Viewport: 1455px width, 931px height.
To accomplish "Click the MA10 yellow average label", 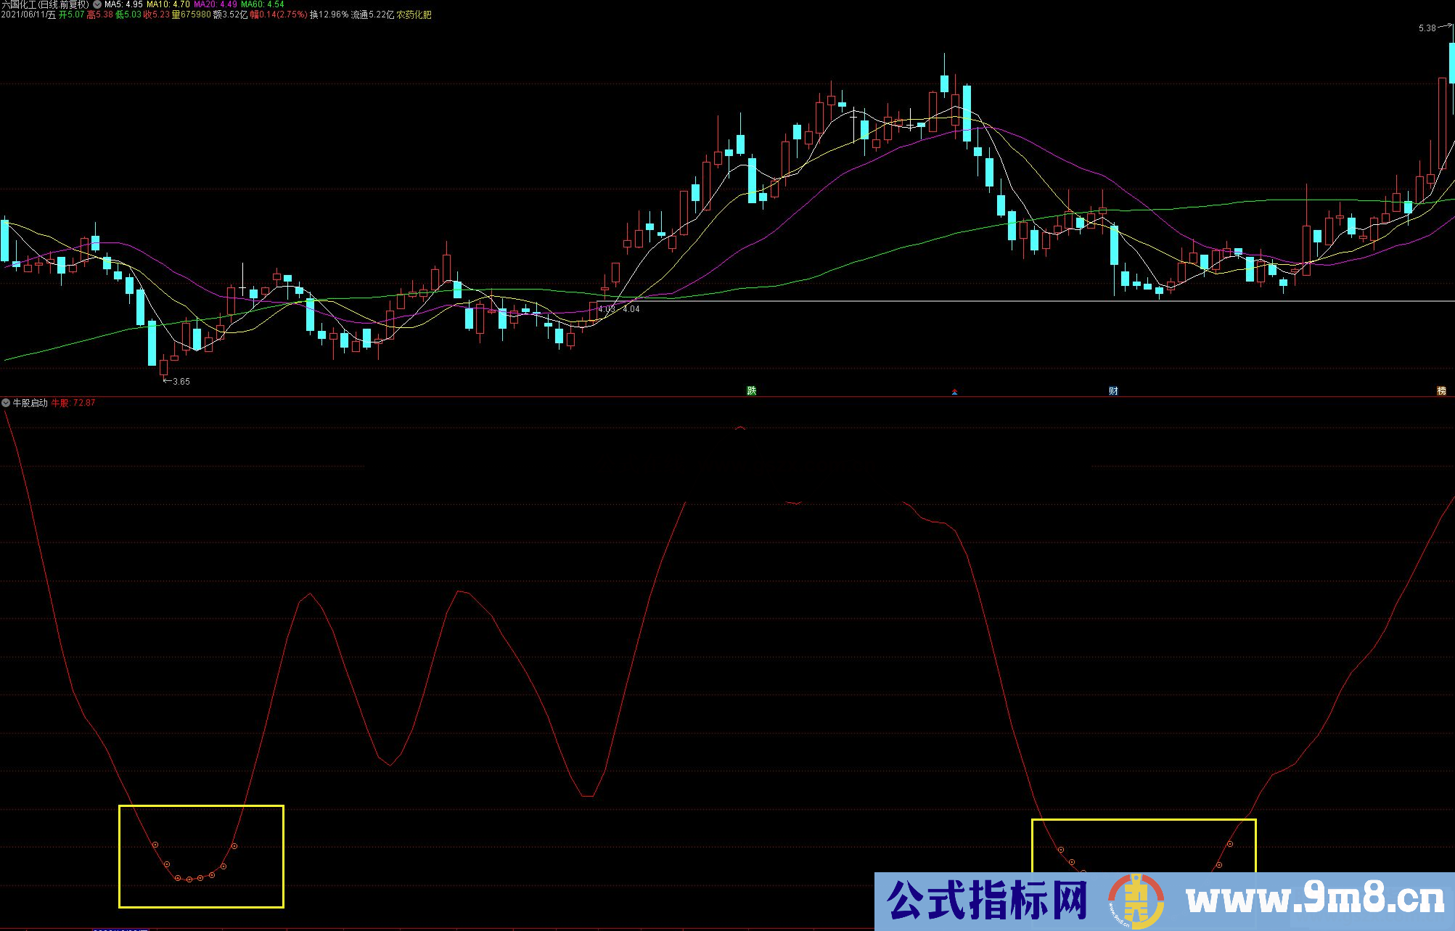I will pos(168,4).
